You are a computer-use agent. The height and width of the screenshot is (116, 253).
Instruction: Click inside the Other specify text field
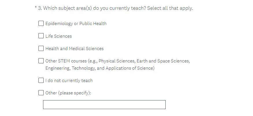click(x=104, y=104)
